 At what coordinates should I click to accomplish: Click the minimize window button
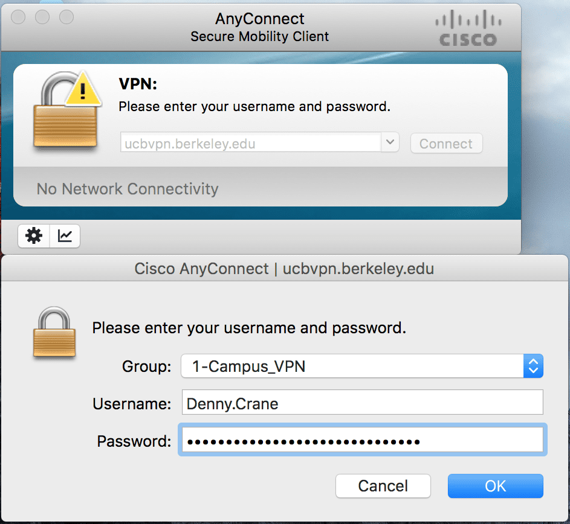42,17
